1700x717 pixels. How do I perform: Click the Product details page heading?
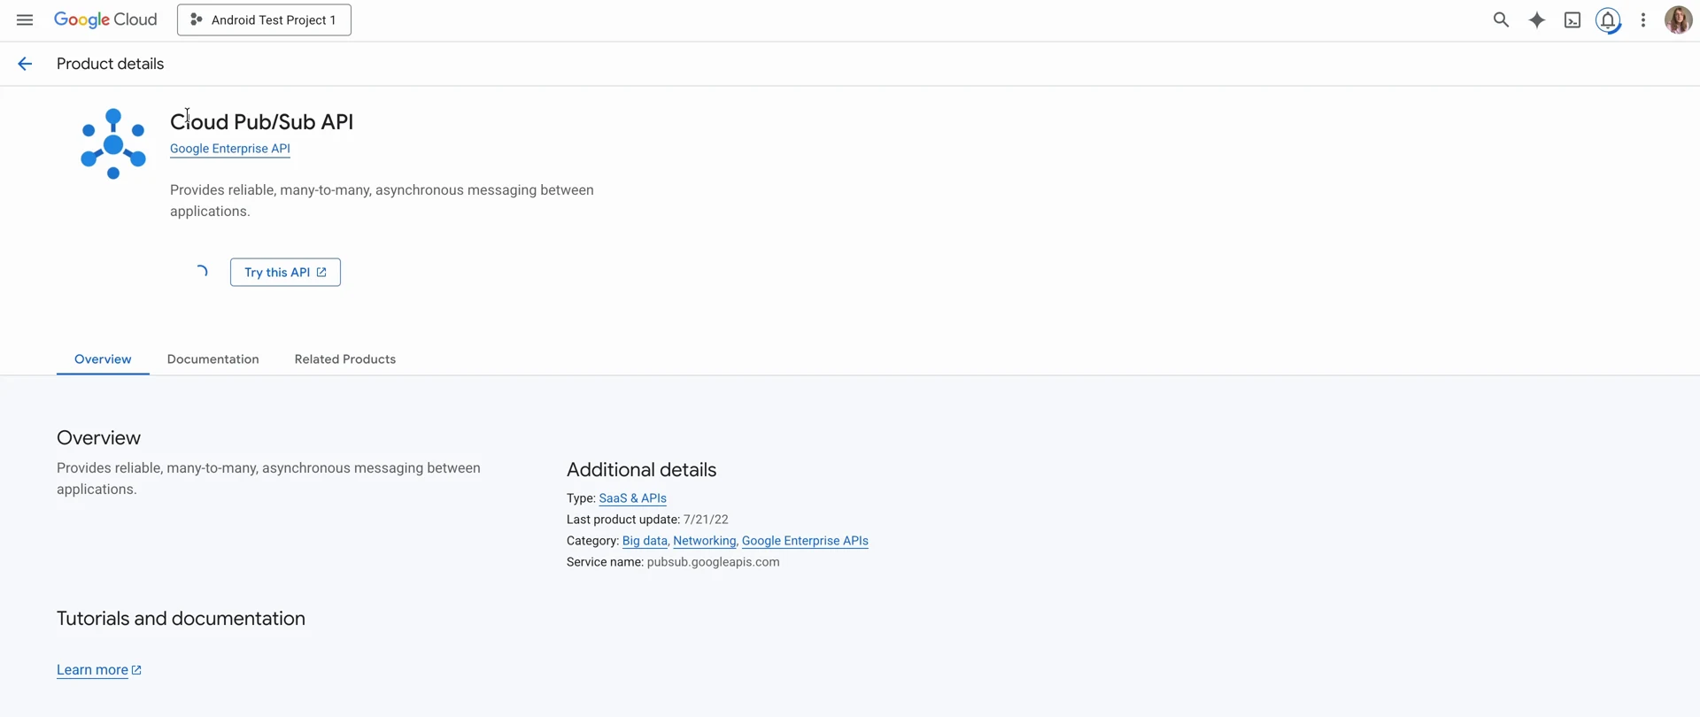[111, 64]
